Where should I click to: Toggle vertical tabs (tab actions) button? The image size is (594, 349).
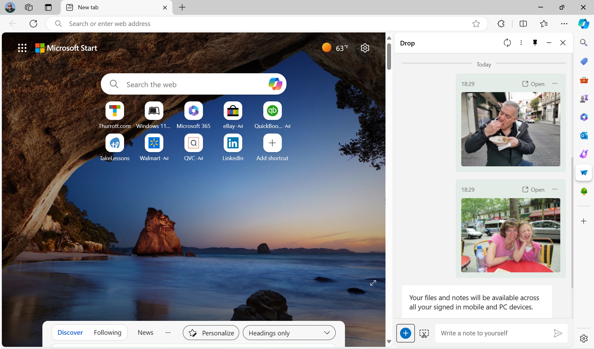[x=48, y=7]
